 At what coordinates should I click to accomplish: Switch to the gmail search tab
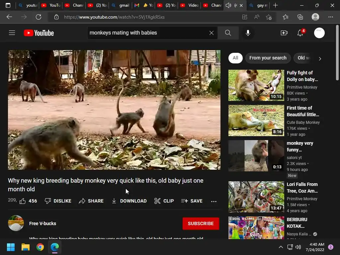click(x=120, y=5)
